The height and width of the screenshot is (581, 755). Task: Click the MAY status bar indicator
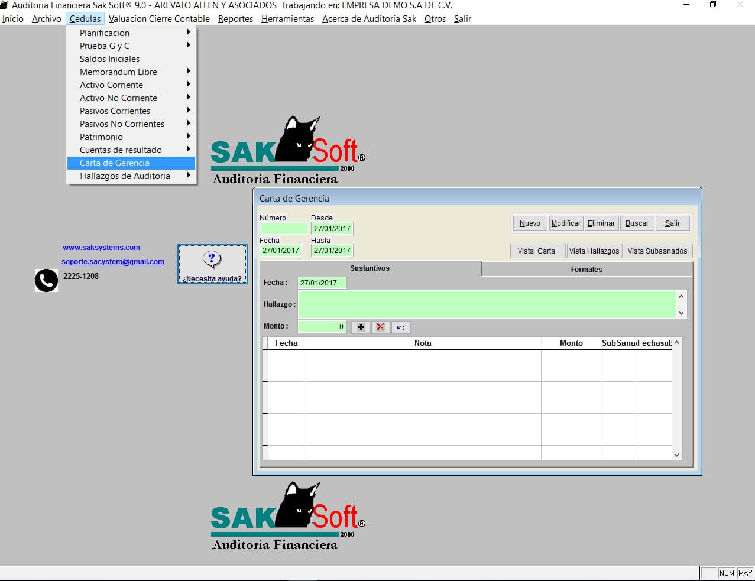click(x=745, y=573)
